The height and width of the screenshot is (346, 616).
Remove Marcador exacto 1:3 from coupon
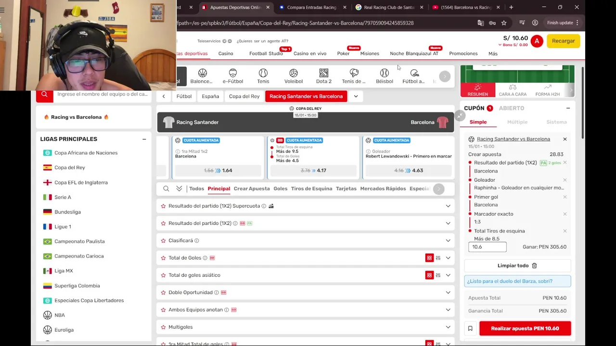pyautogui.click(x=565, y=214)
